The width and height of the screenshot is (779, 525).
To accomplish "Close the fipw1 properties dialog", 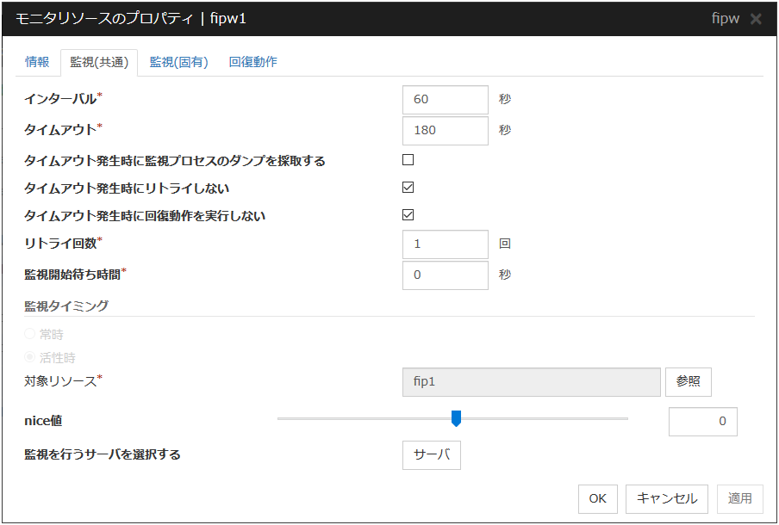I will [756, 19].
